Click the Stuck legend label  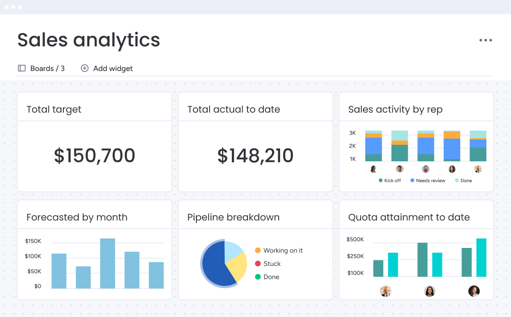point(272,264)
